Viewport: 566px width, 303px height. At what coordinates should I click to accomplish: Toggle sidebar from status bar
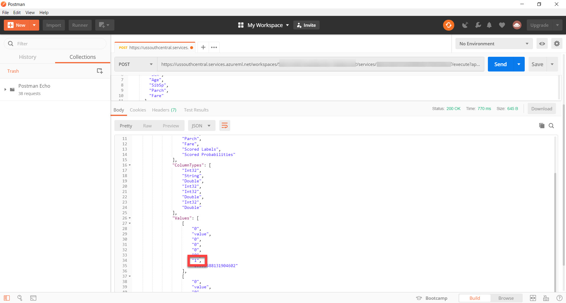[7, 298]
